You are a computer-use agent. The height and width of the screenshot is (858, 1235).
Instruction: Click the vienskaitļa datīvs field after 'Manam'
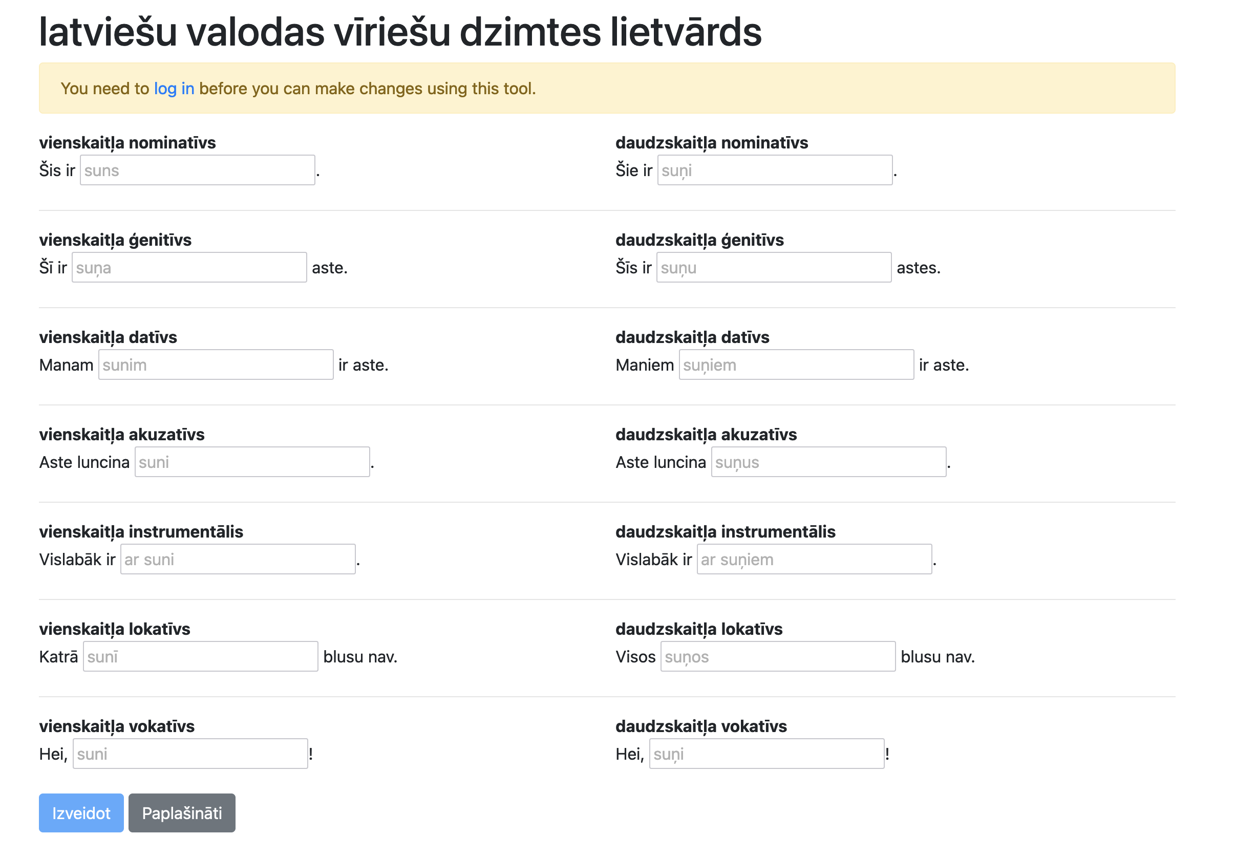pyautogui.click(x=216, y=364)
